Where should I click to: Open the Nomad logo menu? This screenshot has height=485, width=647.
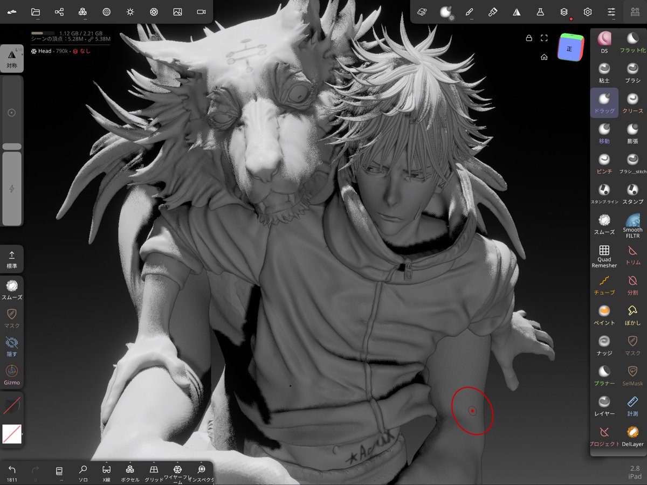(12, 12)
